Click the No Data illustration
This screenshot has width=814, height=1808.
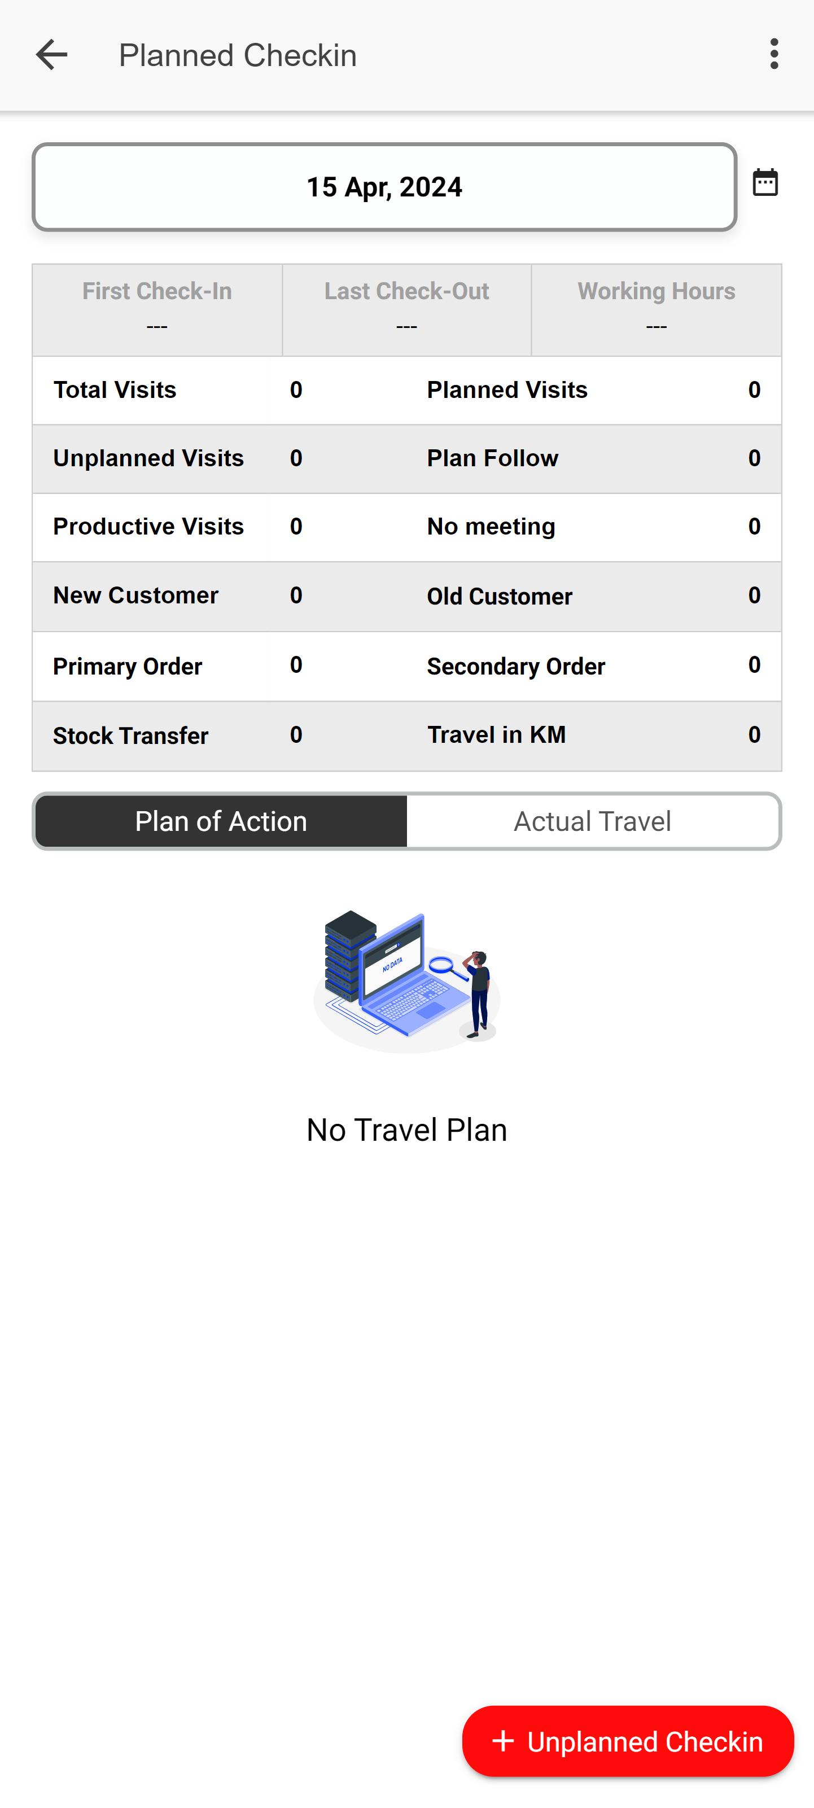[x=406, y=980]
